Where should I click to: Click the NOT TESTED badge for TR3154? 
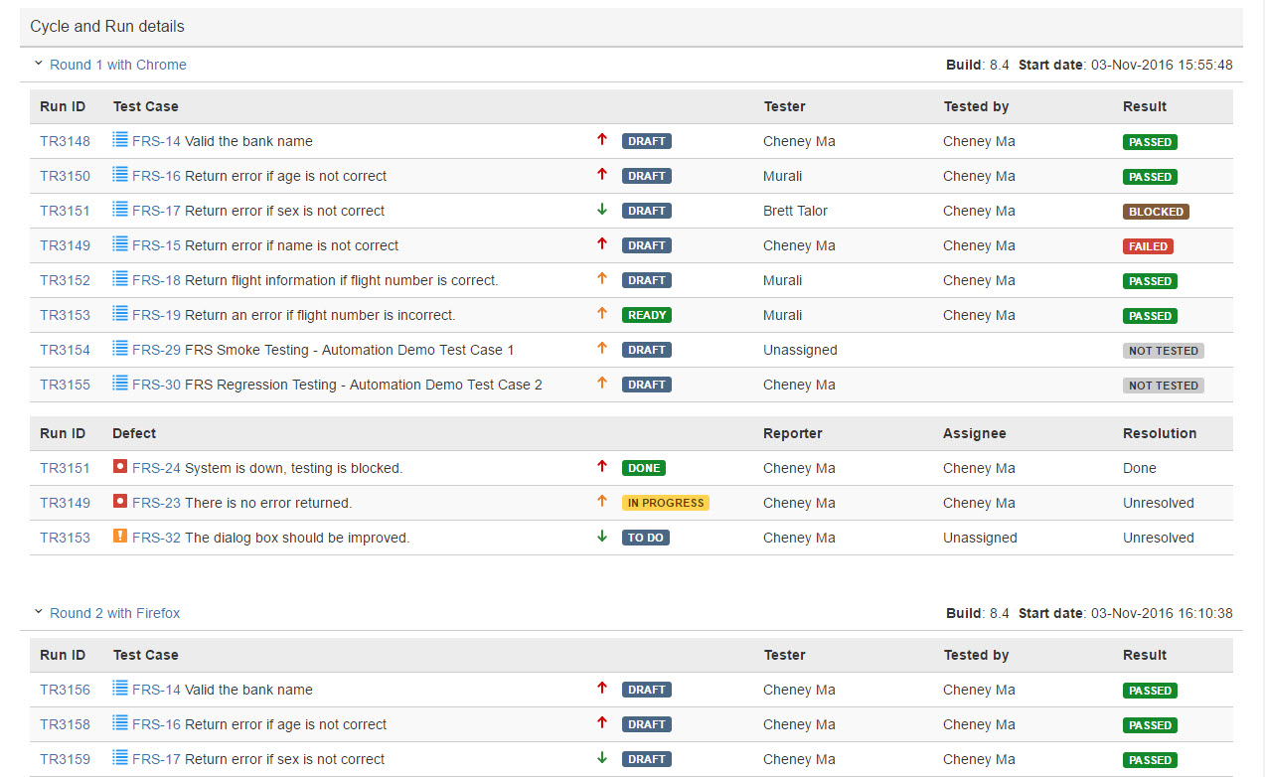tap(1164, 351)
